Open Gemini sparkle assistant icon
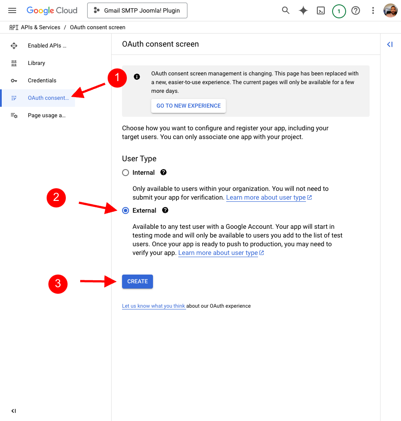 (x=303, y=10)
